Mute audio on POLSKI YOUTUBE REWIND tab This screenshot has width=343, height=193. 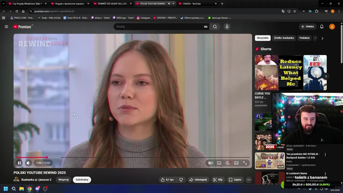169,4
